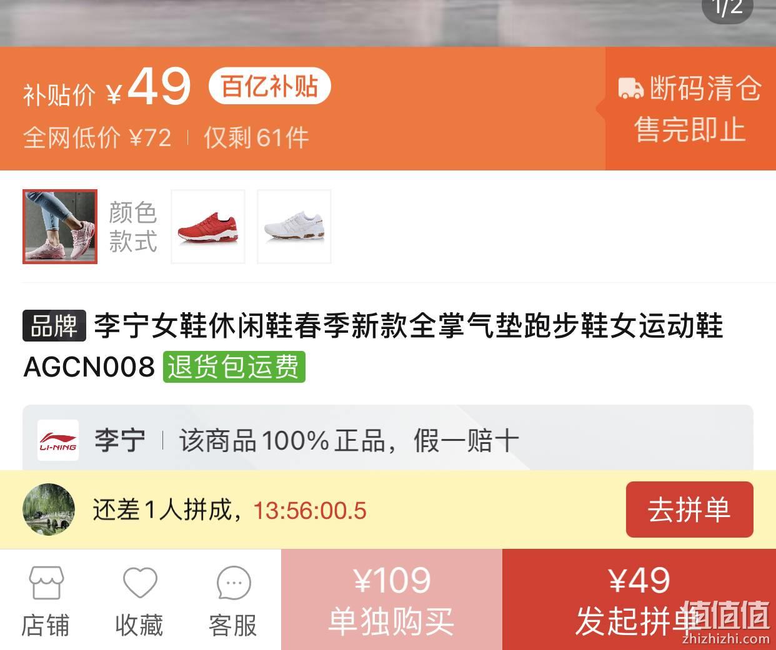
Task: Select the white shoe color variant
Action: click(x=294, y=227)
